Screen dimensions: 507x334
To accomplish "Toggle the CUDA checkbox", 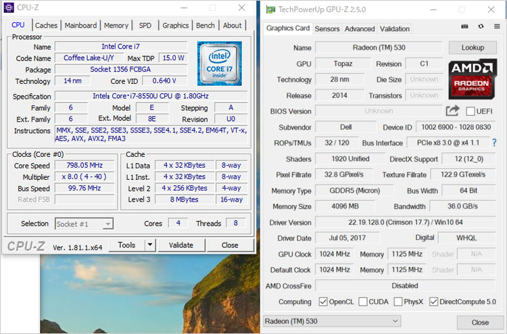I will coord(363,302).
